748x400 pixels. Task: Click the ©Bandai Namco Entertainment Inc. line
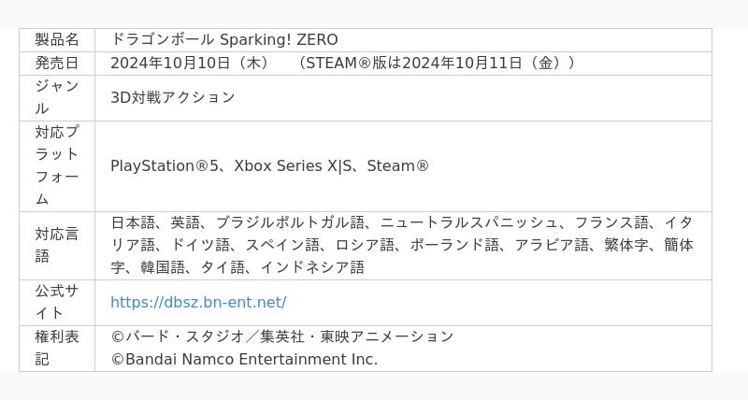tap(244, 359)
